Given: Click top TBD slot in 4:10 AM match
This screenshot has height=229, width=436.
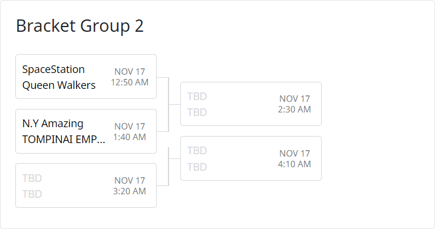Looking at the screenshot, I should [197, 150].
